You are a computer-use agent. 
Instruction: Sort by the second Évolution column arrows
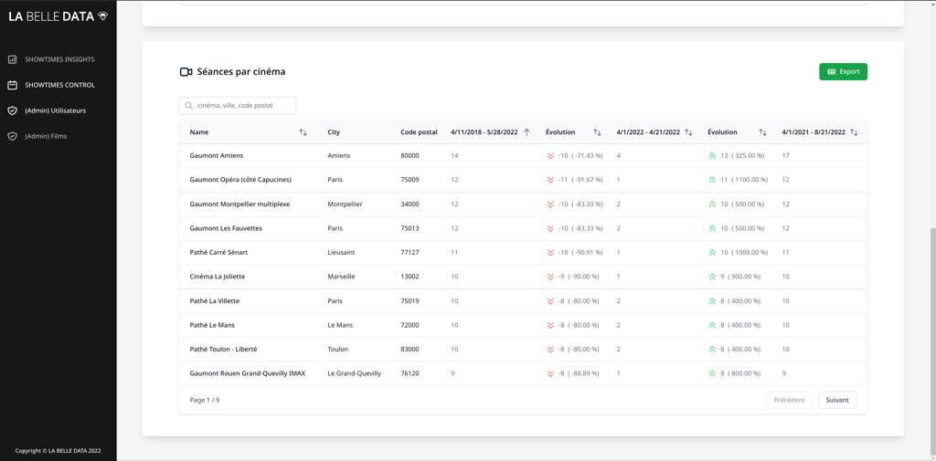[762, 132]
